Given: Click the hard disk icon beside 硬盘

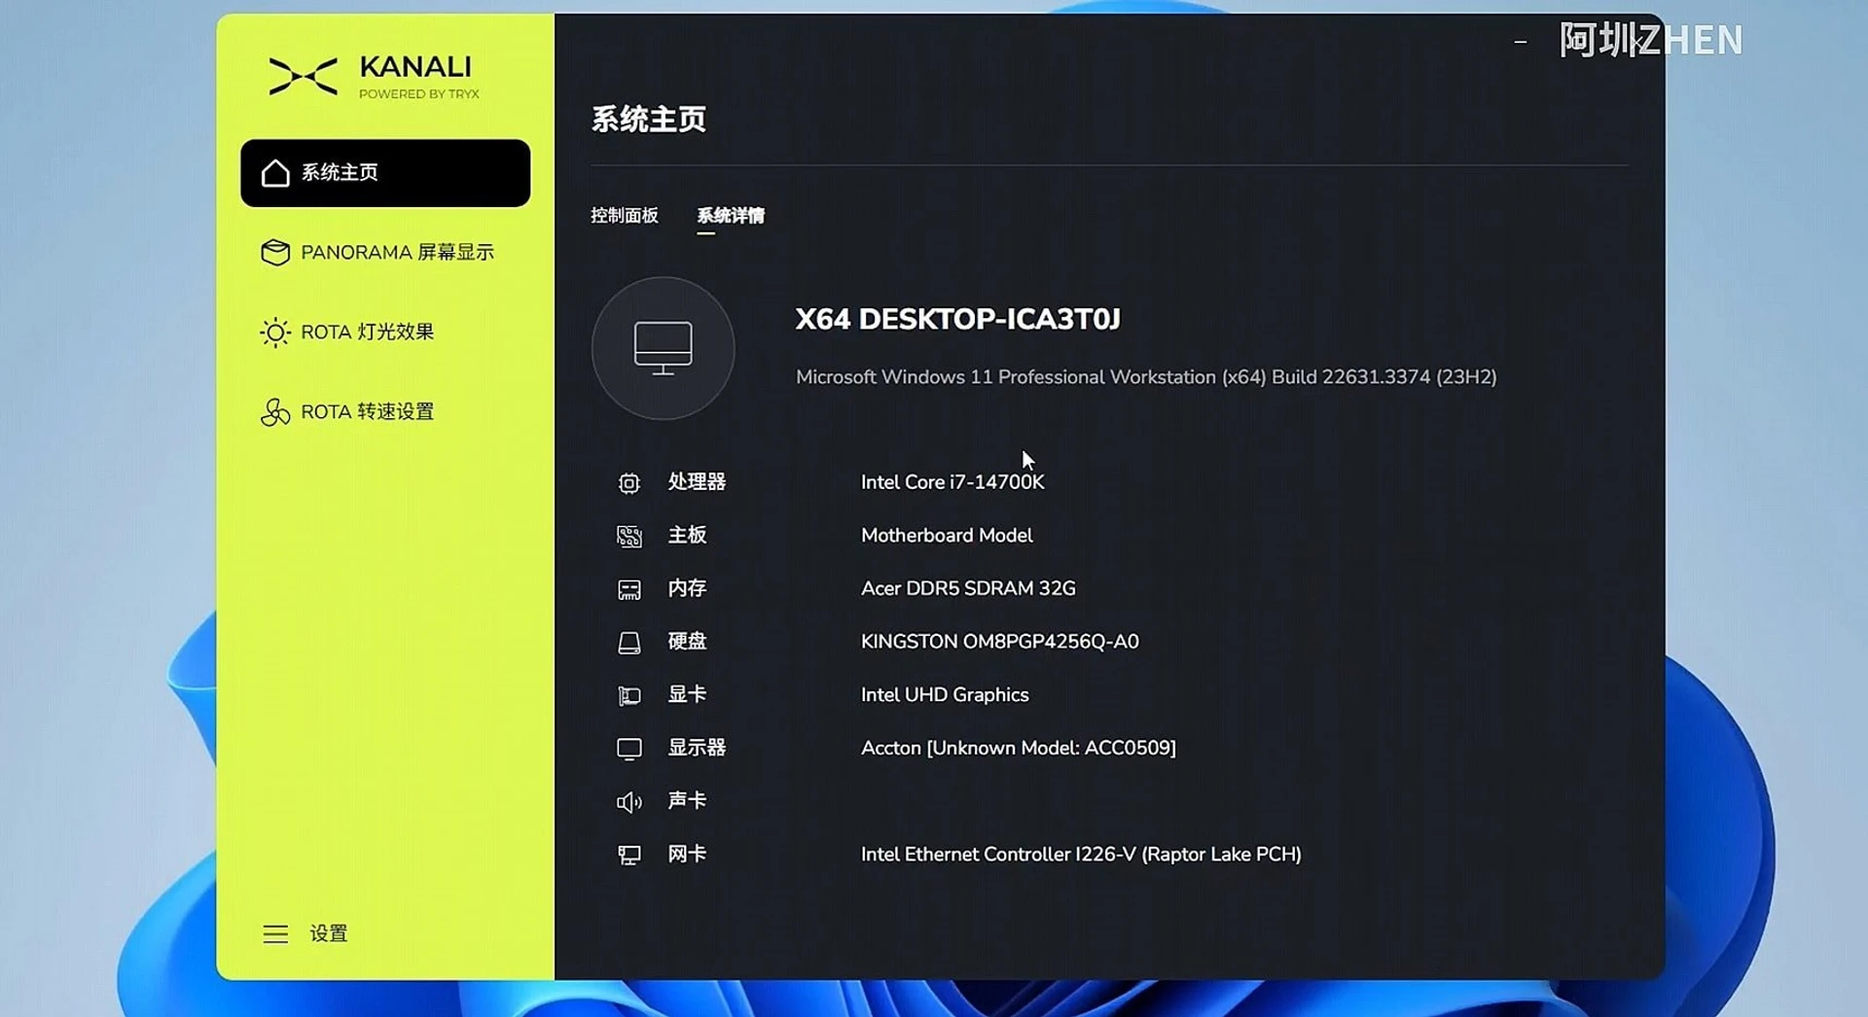Looking at the screenshot, I should click(x=629, y=643).
